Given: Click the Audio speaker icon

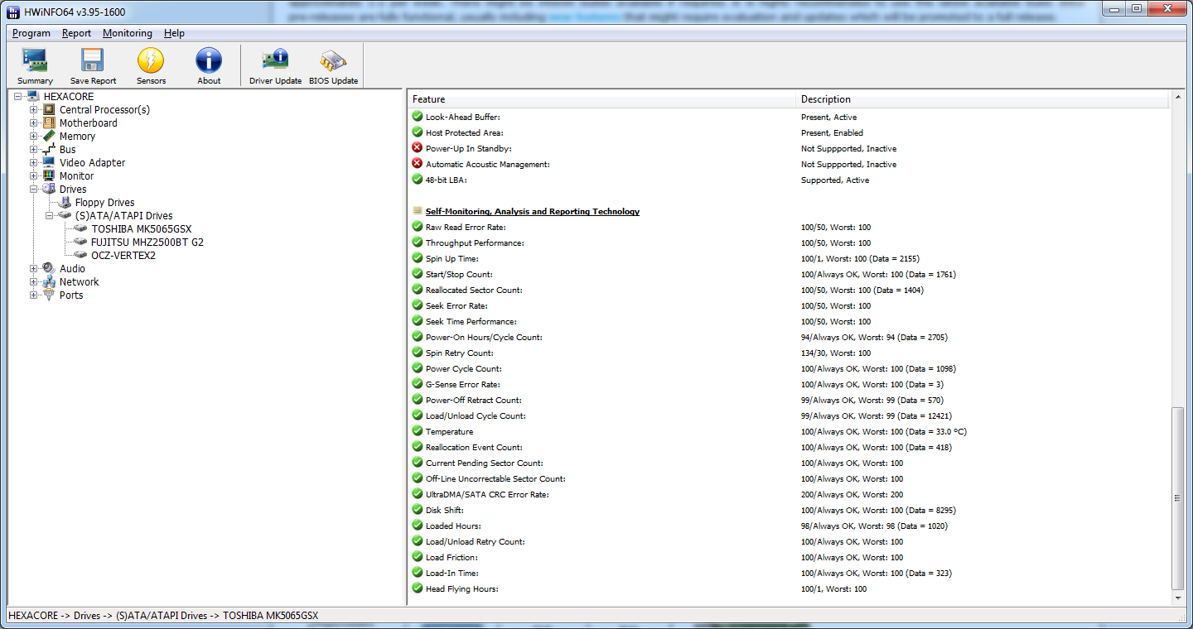Looking at the screenshot, I should 49,268.
